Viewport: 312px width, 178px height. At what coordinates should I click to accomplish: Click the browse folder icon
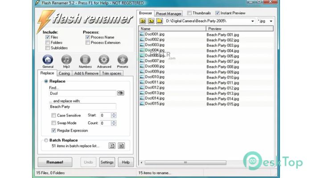160,21
